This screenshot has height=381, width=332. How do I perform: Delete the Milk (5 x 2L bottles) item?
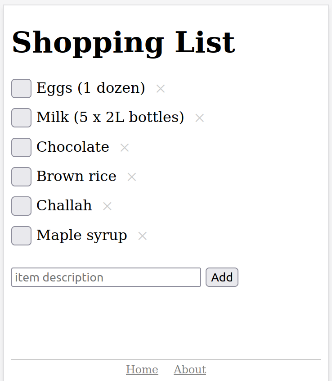coord(199,118)
